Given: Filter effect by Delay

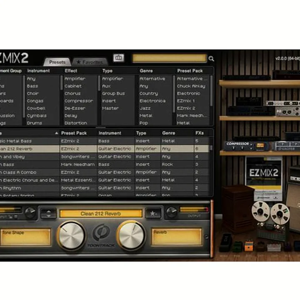Looking at the screenshot, I should 71,116.
